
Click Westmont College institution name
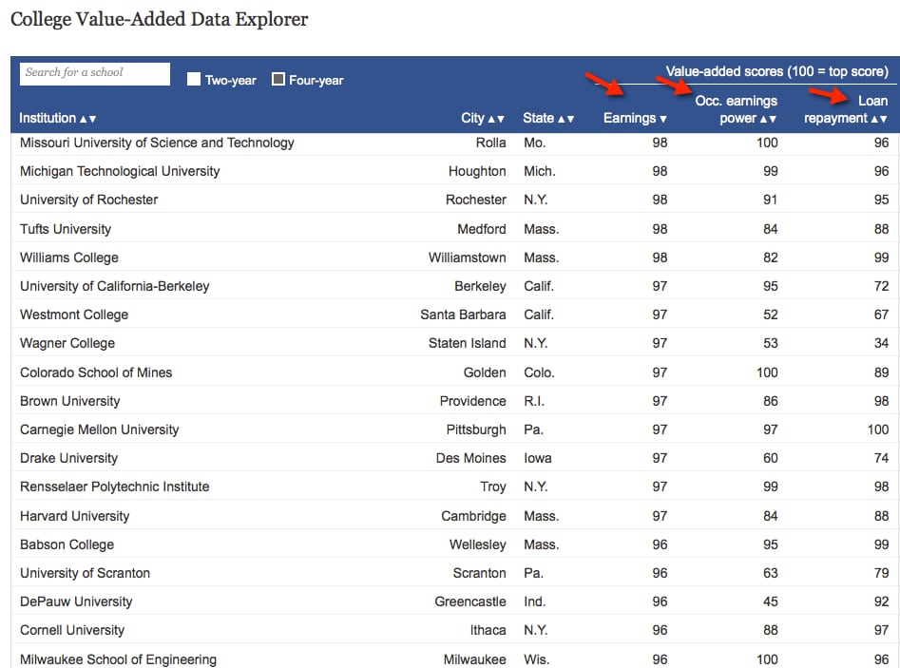pyautogui.click(x=74, y=315)
